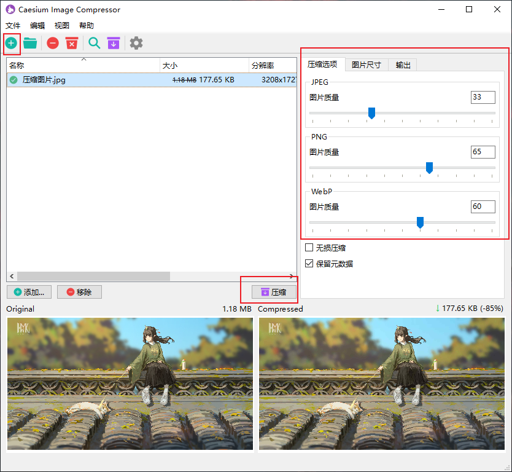Click the JPEG quality value field showing 33
The width and height of the screenshot is (512, 472).
(x=483, y=97)
